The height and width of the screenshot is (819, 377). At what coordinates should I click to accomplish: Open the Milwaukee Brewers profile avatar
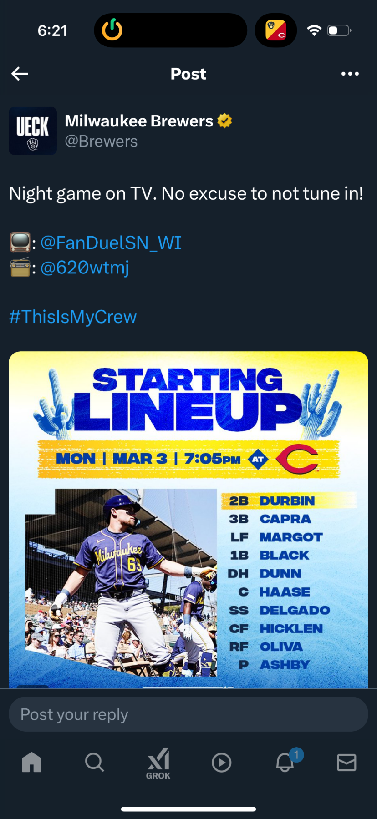tap(33, 131)
